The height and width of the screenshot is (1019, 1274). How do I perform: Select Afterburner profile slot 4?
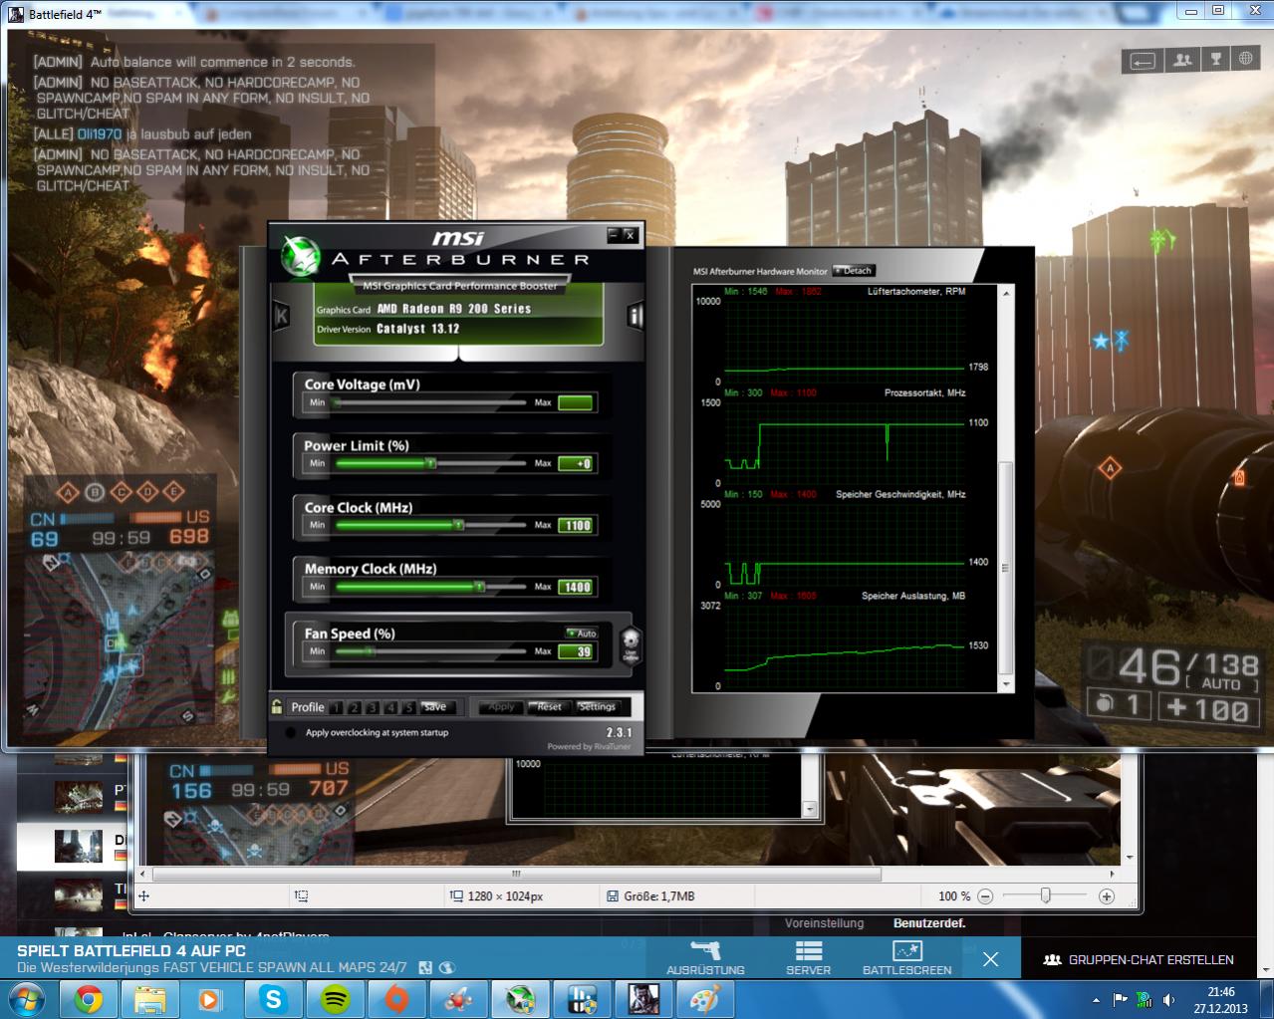click(x=390, y=708)
